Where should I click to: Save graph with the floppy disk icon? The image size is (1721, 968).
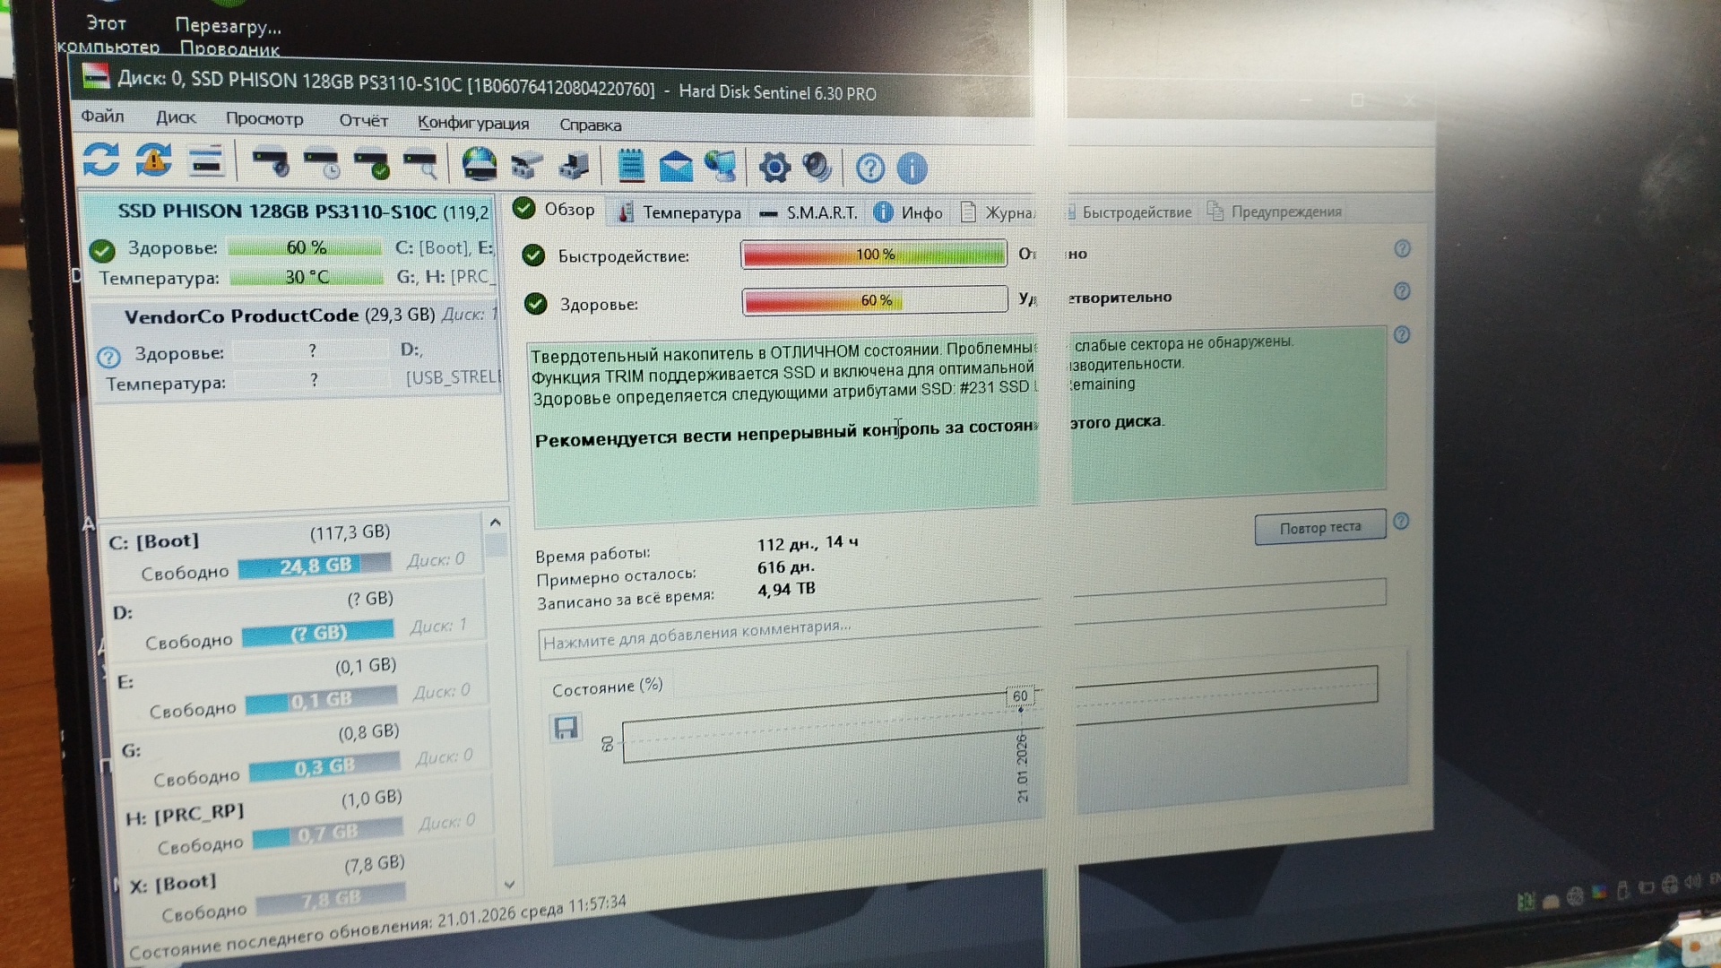(x=566, y=728)
